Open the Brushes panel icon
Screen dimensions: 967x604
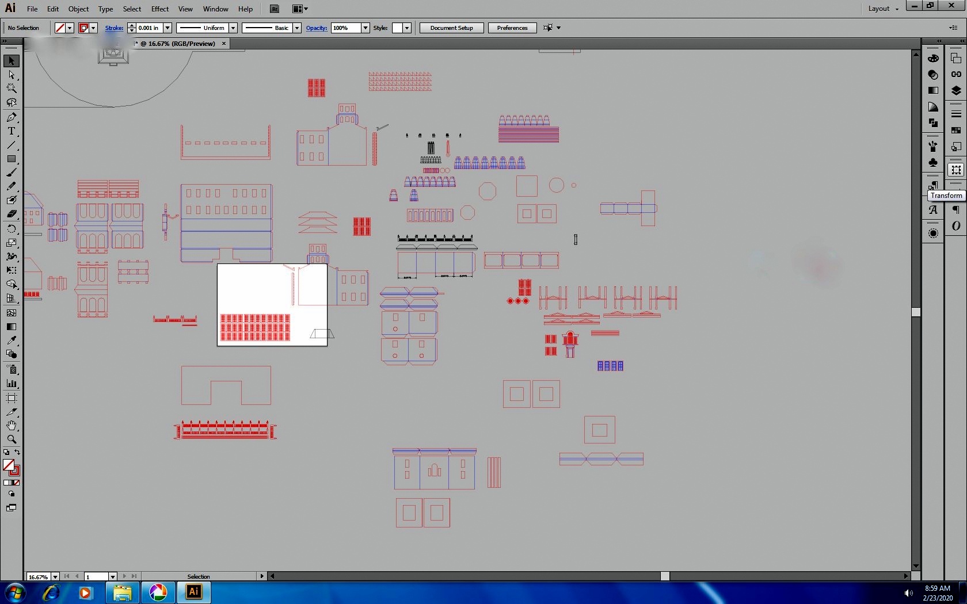[x=933, y=146]
